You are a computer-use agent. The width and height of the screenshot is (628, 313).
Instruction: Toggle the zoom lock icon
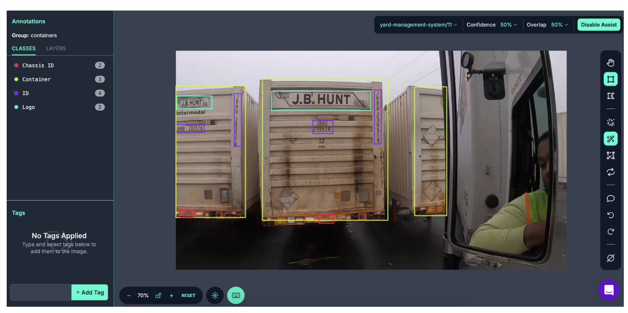tap(158, 295)
